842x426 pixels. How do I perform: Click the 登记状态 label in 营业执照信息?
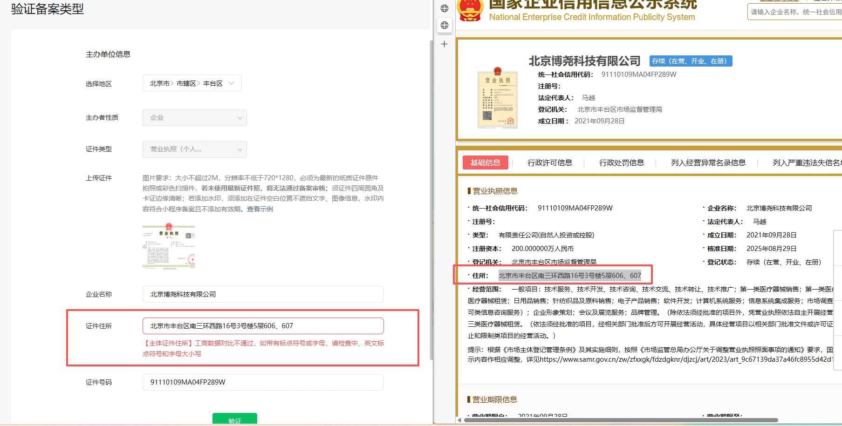point(722,262)
